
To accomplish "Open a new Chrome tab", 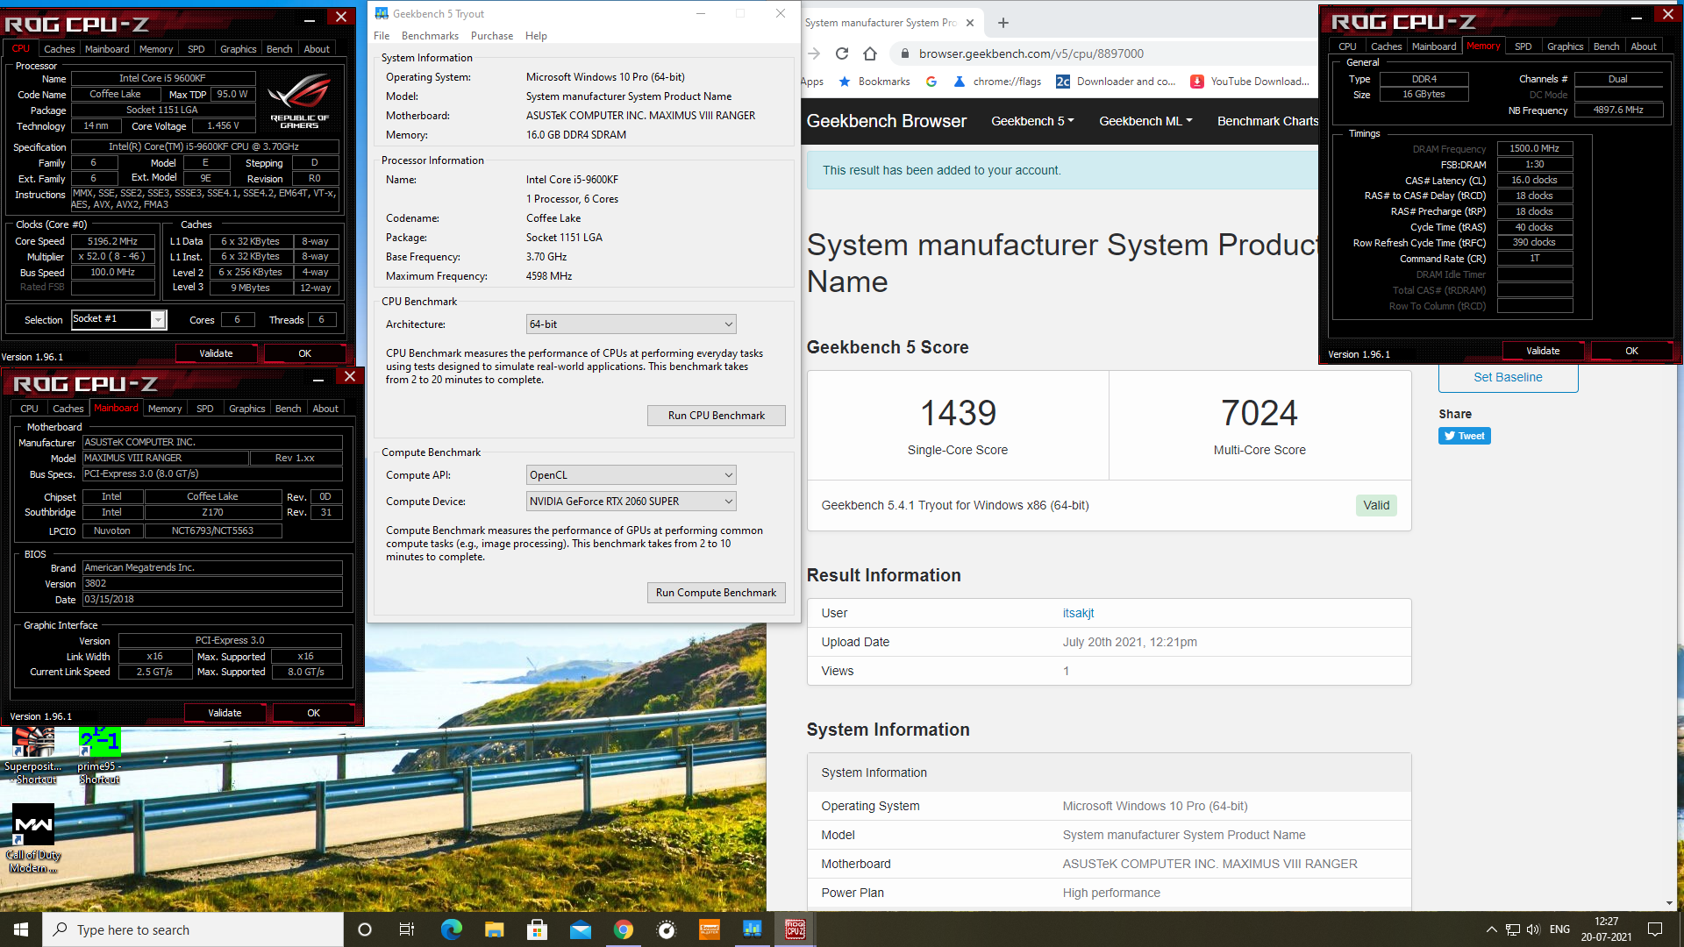I will [x=1003, y=23].
